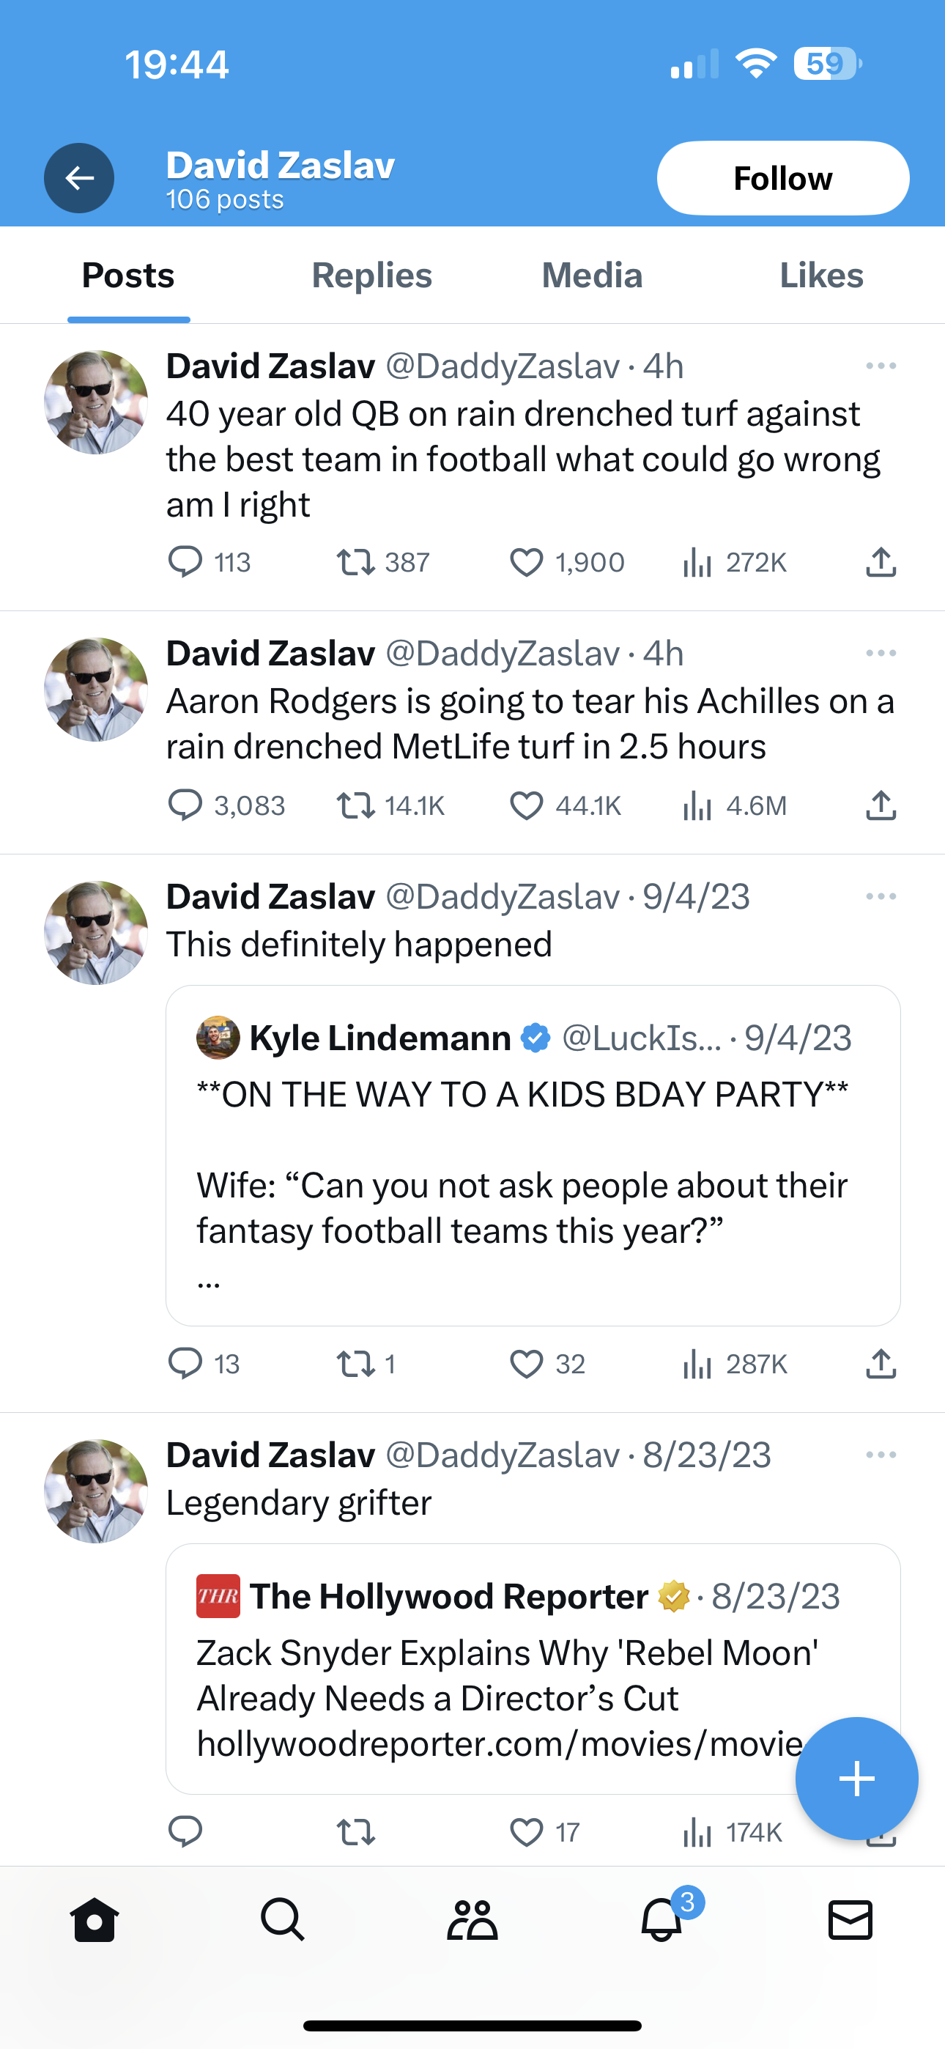This screenshot has width=945, height=2049.
Task: Repost the Aaron Rodgers Achilles post
Action: point(355,806)
